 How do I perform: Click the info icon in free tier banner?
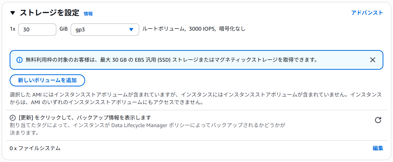(19, 60)
